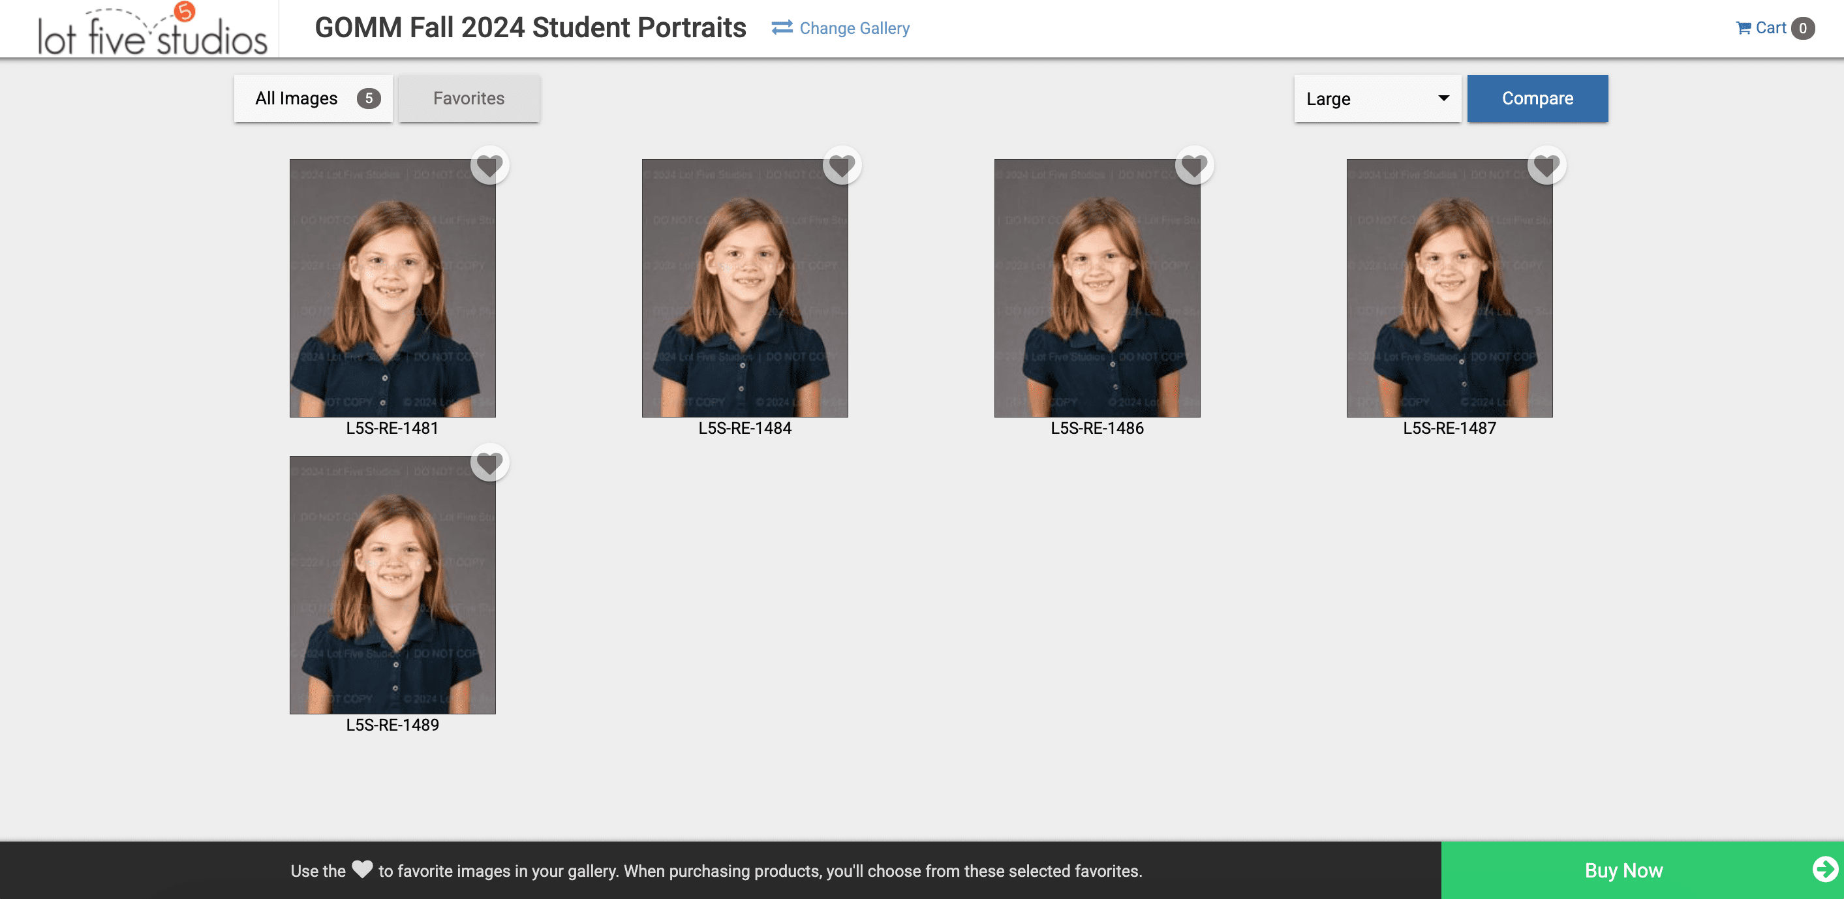Image resolution: width=1844 pixels, height=899 pixels.
Task: Open portrait thumbnail L5S-RE-1487
Action: (1449, 288)
